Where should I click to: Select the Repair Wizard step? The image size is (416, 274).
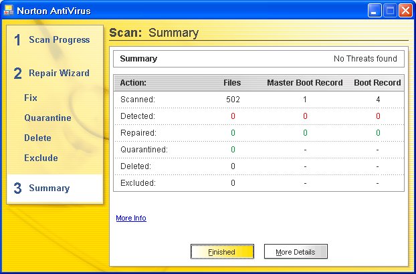click(x=59, y=73)
